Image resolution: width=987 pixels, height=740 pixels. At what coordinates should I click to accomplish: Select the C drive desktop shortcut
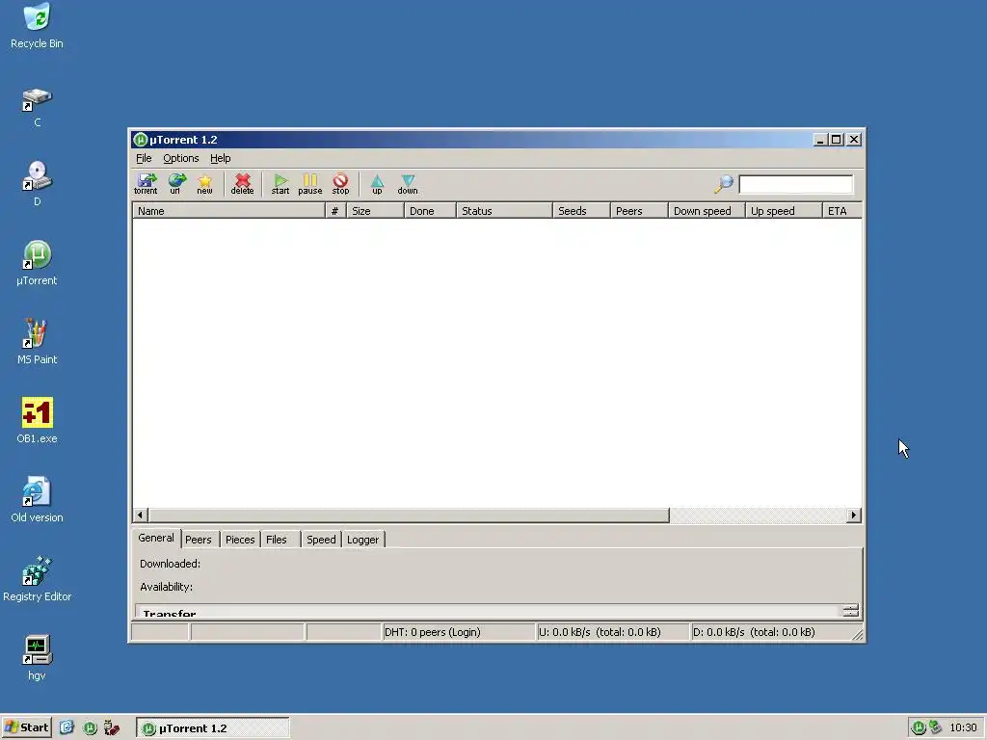point(38,108)
